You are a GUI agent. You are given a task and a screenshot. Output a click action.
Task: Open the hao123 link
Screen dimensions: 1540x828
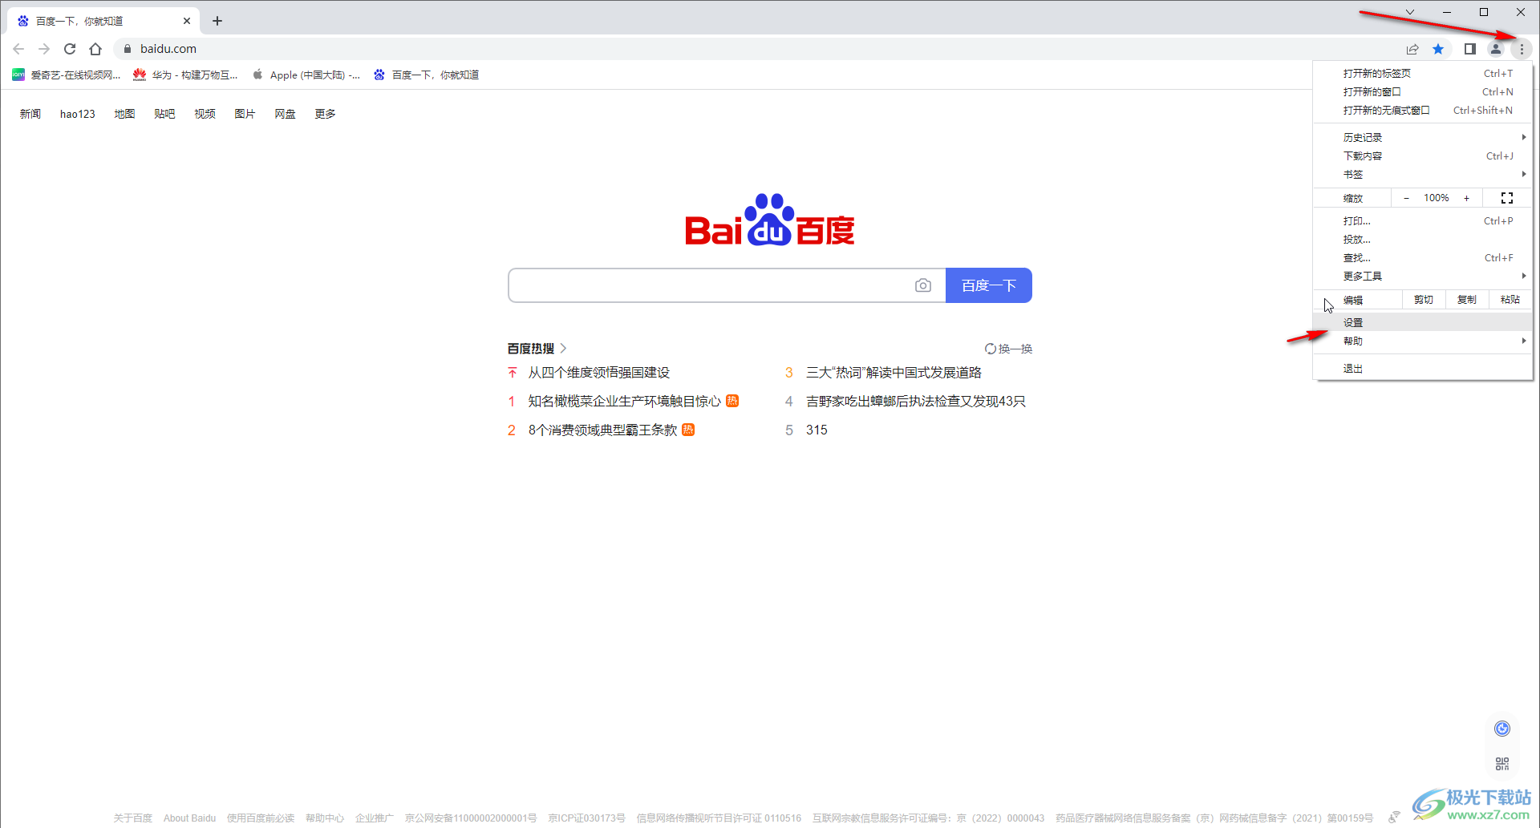(x=78, y=114)
